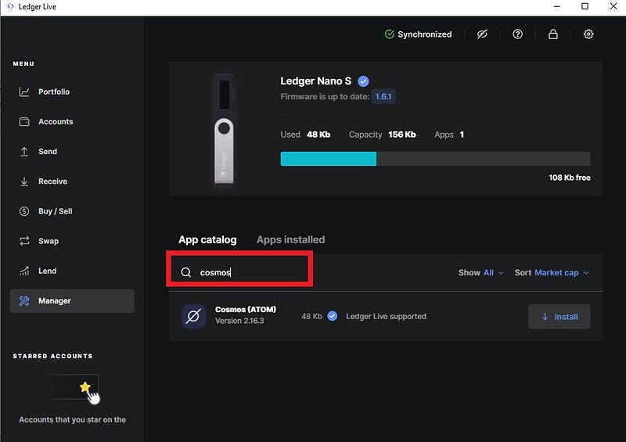Click the Cosmos Ledger Live supported checkmark

tap(332, 316)
